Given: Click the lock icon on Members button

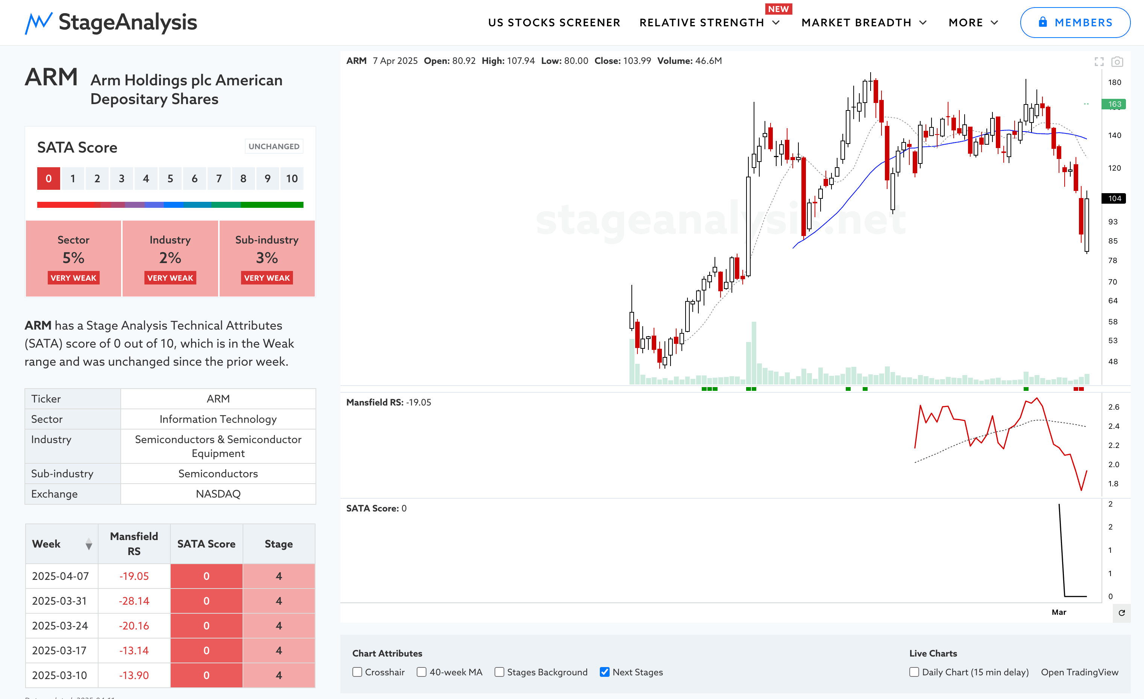Looking at the screenshot, I should point(1043,22).
